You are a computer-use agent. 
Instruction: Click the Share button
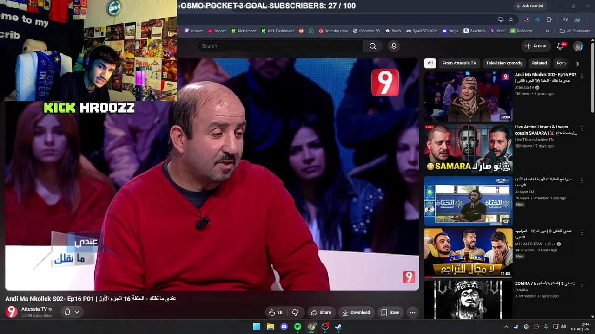[321, 313]
